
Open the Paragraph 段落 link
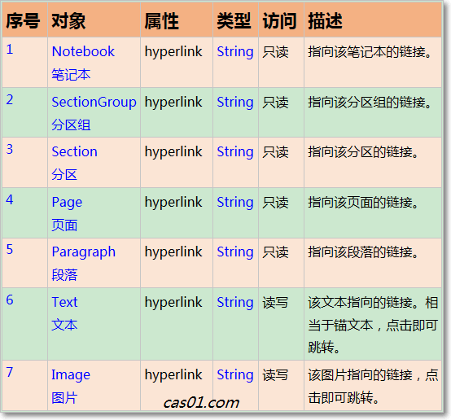83,263
